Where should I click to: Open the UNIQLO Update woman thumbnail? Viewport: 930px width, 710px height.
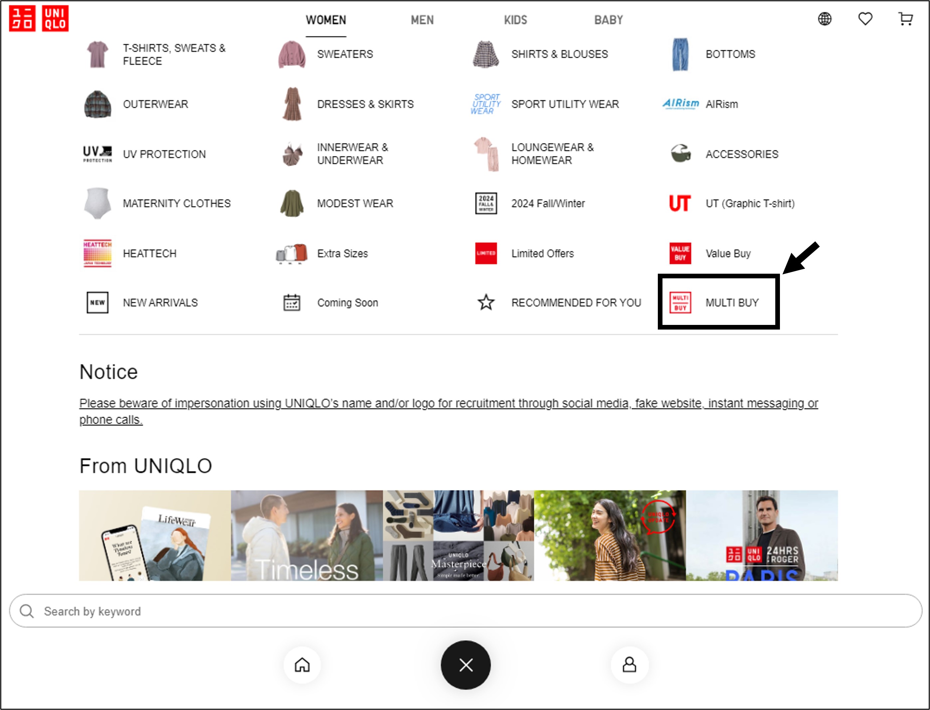tap(610, 535)
